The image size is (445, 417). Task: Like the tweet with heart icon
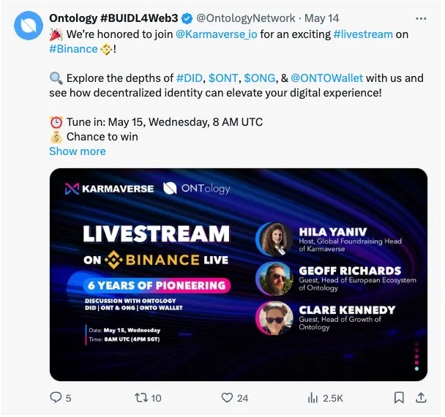coord(227,398)
